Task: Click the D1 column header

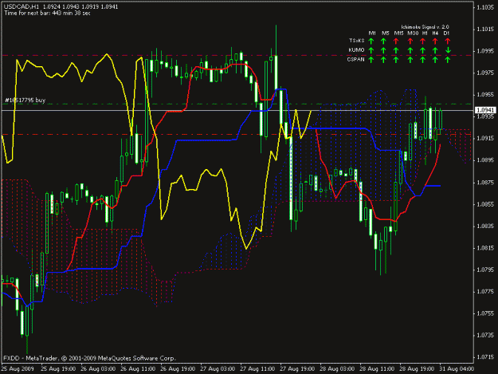Action: point(446,33)
